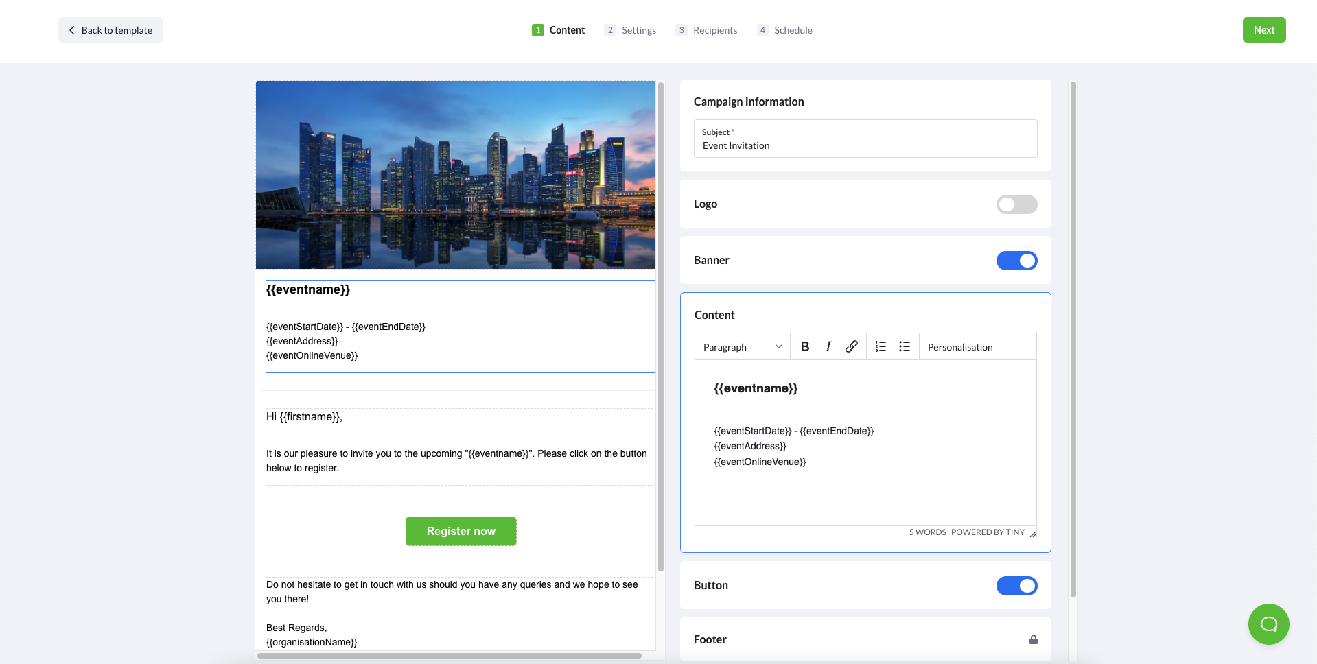Image resolution: width=1317 pixels, height=664 pixels.
Task: Click the Next button
Action: [x=1263, y=30]
